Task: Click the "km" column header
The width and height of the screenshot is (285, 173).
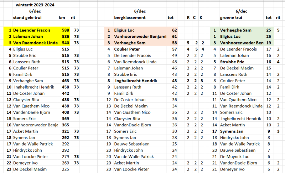Action: (x=61, y=17)
